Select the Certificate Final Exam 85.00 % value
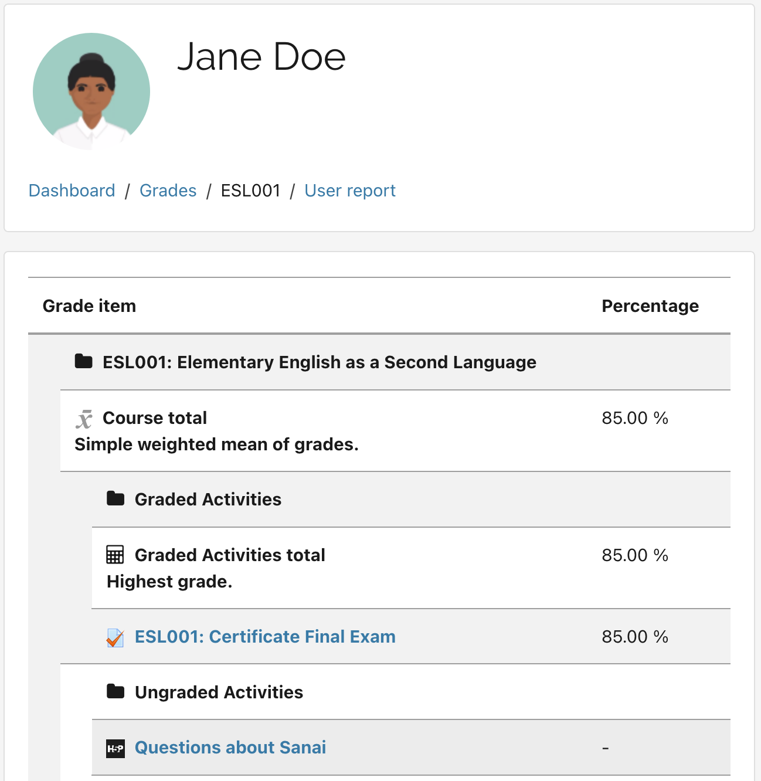 pyautogui.click(x=635, y=637)
